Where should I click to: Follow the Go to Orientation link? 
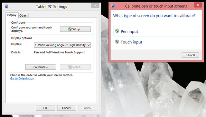(22, 79)
